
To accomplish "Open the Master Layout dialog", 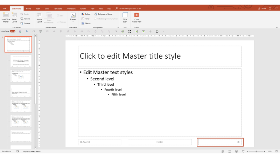I will (x=39, y=17).
